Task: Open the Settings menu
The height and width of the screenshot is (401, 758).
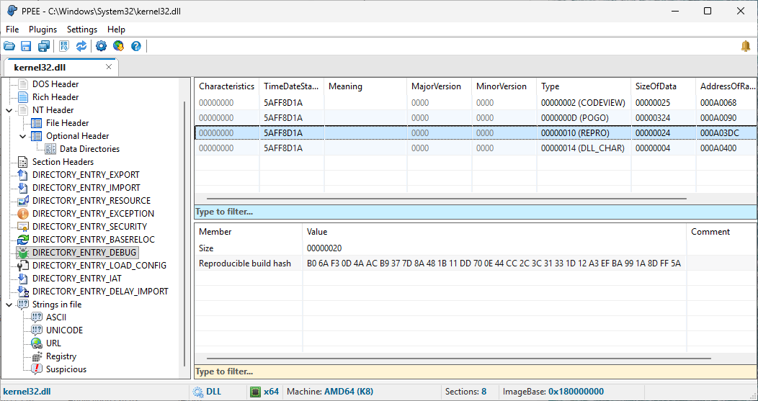Action: 81,30
